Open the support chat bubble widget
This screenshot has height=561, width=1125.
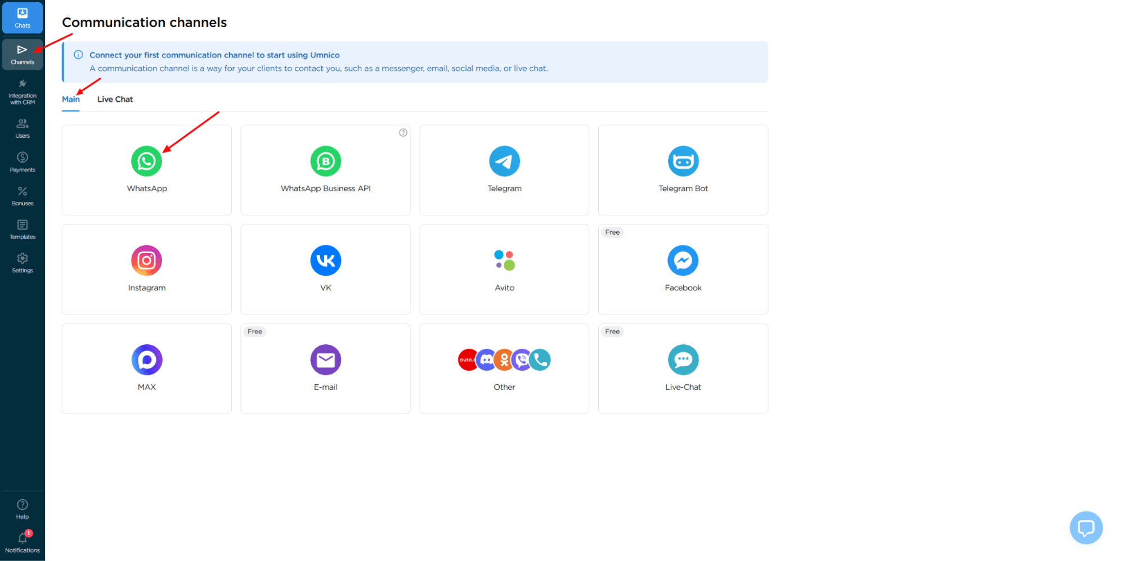(1086, 528)
